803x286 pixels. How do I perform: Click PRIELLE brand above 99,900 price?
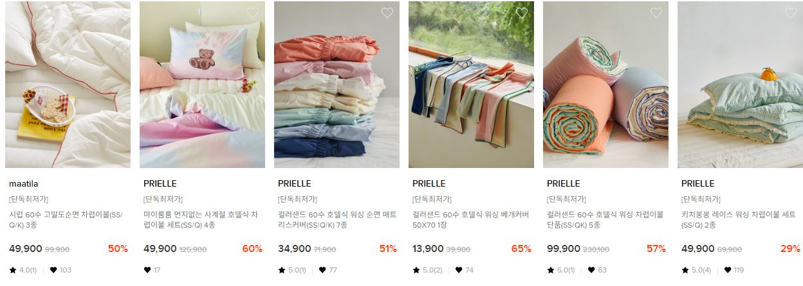coord(564,184)
